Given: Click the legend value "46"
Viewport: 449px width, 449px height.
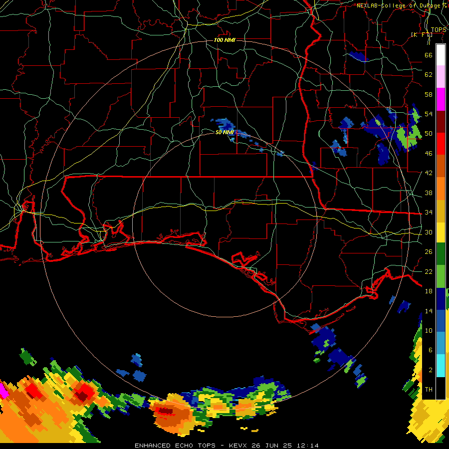Looking at the screenshot, I should pos(429,154).
